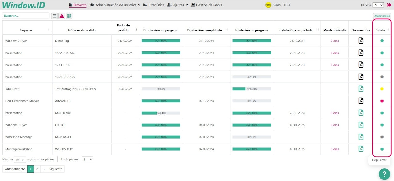Click the red warning triangle filter icon
This screenshot has width=394, height=181.
(62, 16)
